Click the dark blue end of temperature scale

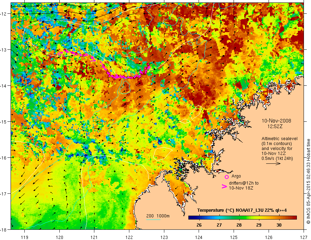(190, 218)
